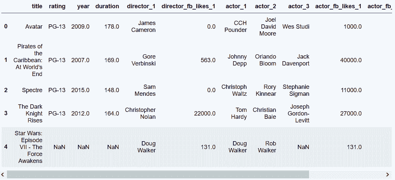
Task: Click the 'Christopher Nolan' director cell
Action: coord(140,113)
